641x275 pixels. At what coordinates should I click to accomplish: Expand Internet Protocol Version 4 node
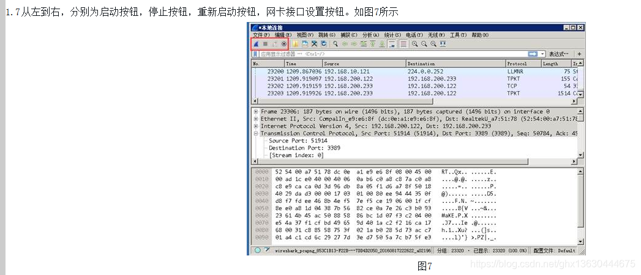coord(256,126)
